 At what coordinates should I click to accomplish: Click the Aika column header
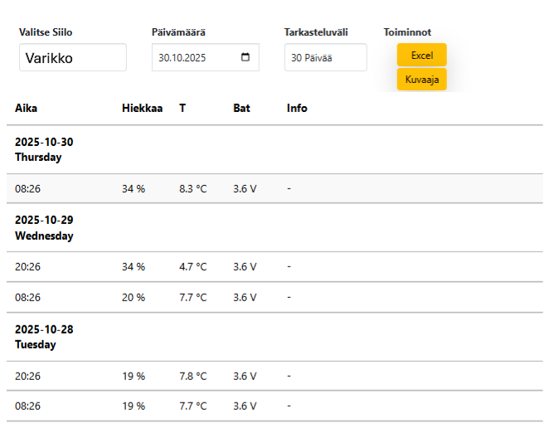(x=27, y=108)
